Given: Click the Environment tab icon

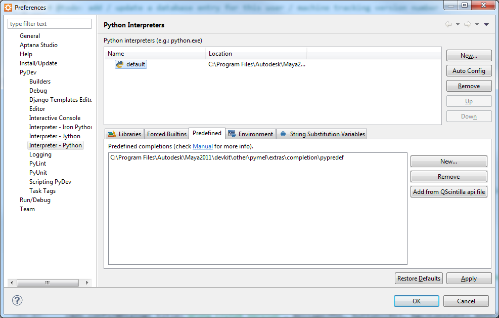Looking at the screenshot, I should [x=232, y=134].
